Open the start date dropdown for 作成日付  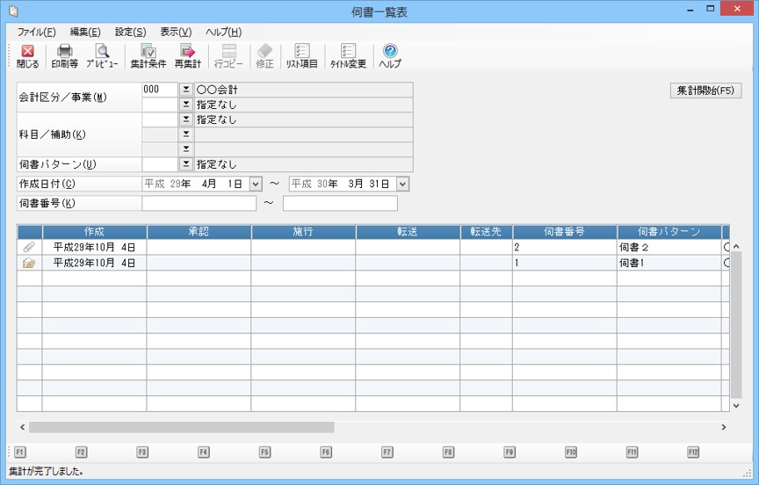[x=256, y=185]
